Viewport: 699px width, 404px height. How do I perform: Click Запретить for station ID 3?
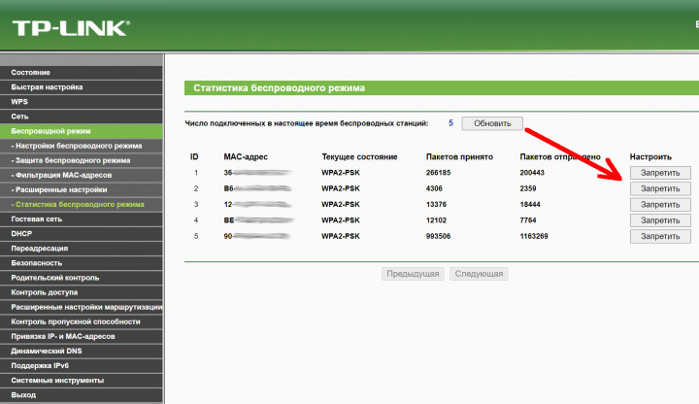coord(660,205)
